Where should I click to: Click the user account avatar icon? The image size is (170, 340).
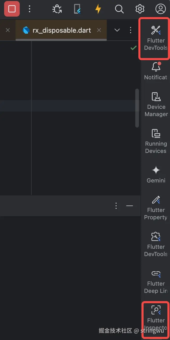[x=160, y=9]
